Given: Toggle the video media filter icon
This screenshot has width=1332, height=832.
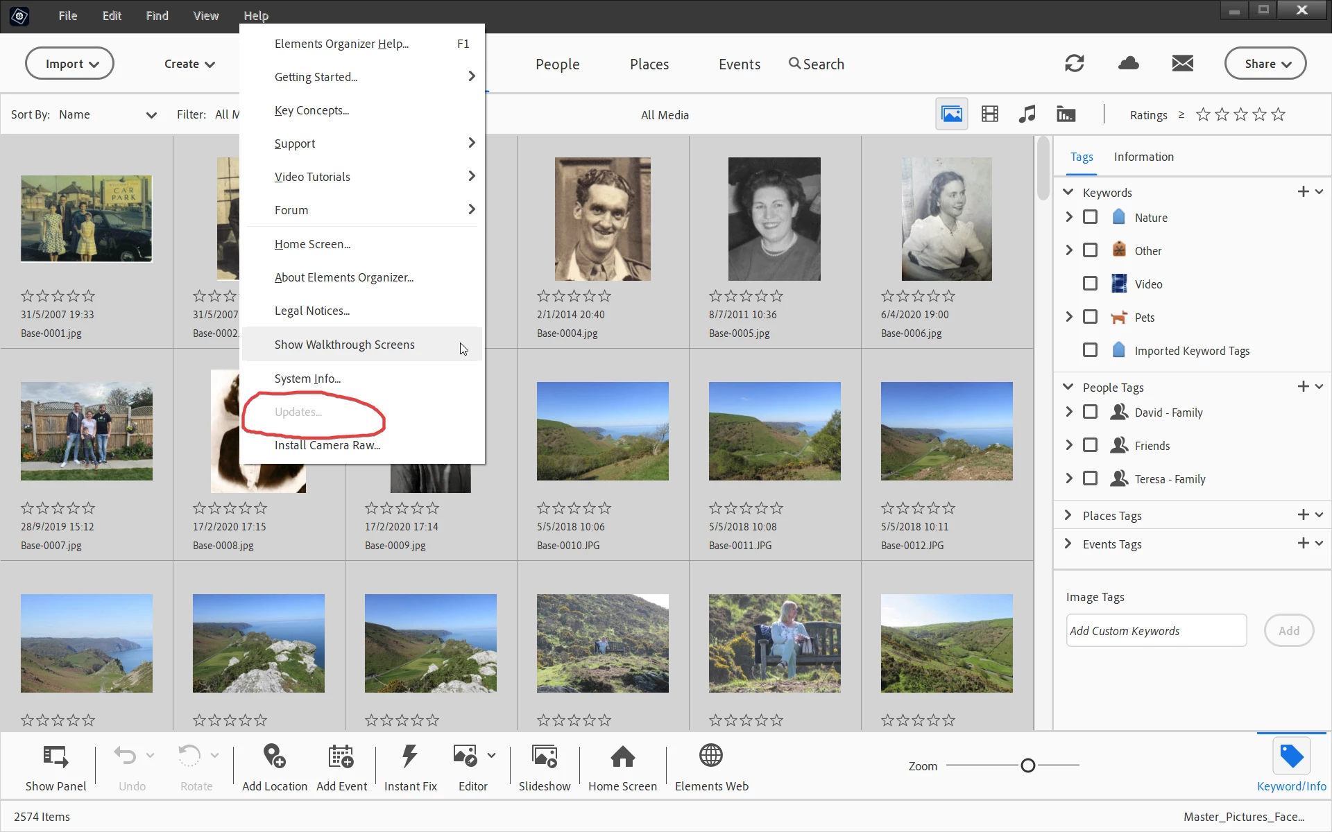Looking at the screenshot, I should click(x=990, y=114).
